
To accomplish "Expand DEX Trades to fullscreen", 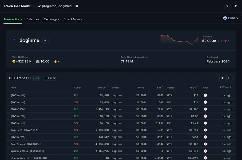I will tap(230, 78).
